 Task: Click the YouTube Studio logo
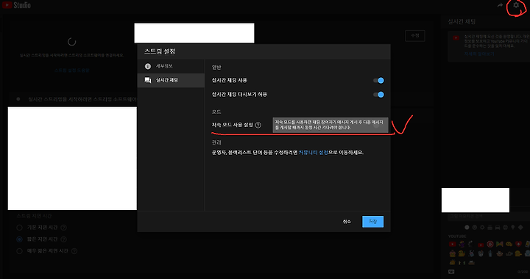pos(16,5)
